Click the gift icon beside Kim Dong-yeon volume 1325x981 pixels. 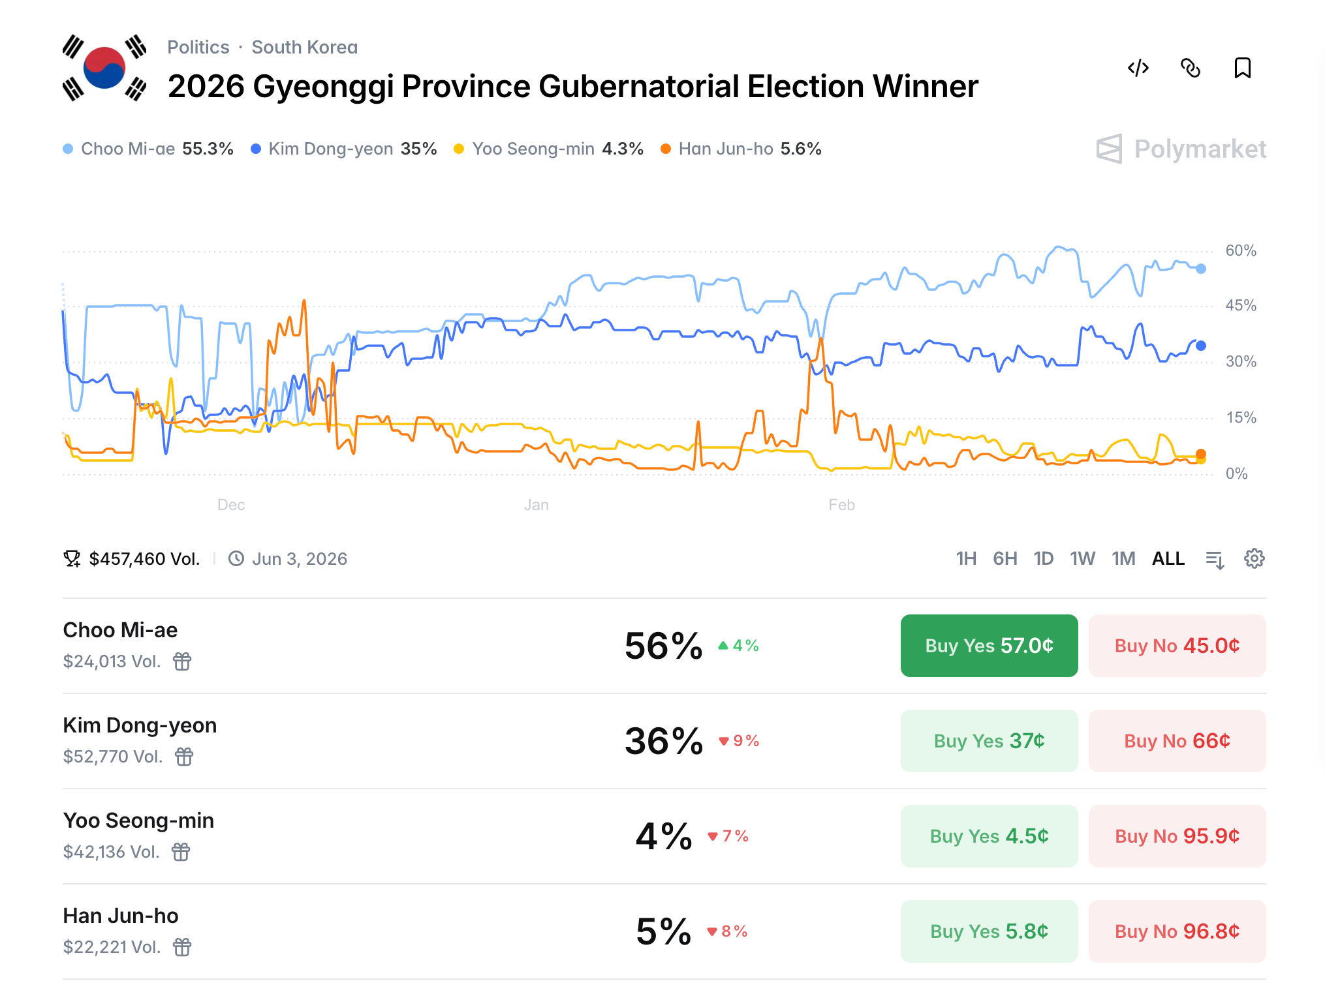point(184,757)
